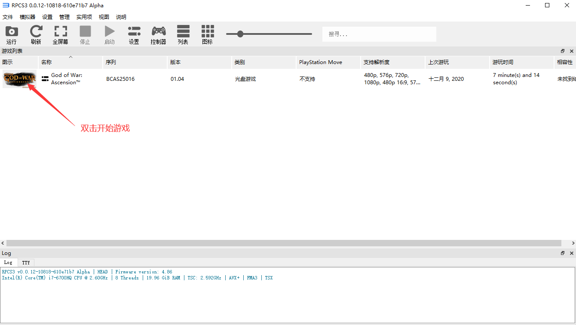This screenshot has width=576, height=325.
Task: Open the 文件 menu
Action: 8,17
